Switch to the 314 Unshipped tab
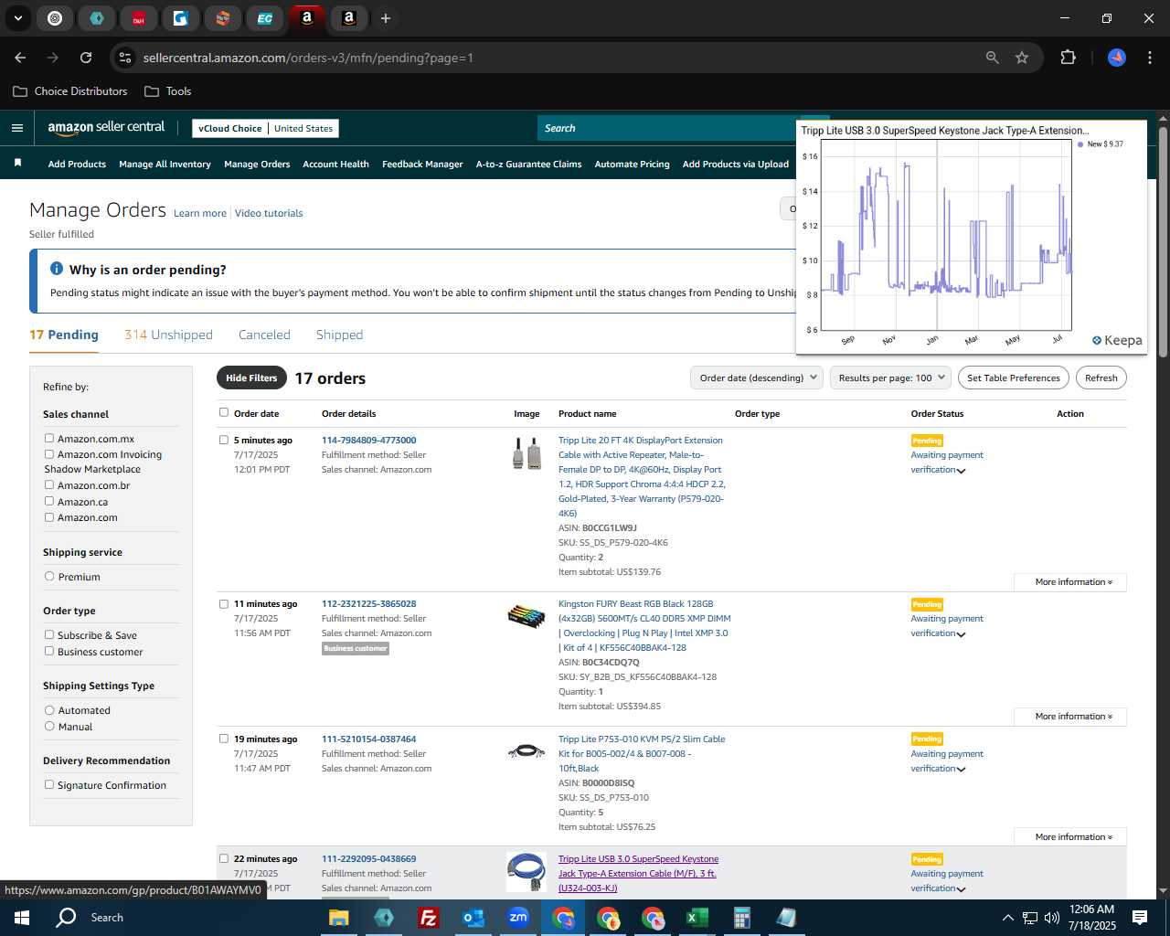This screenshot has width=1170, height=936. tap(168, 335)
